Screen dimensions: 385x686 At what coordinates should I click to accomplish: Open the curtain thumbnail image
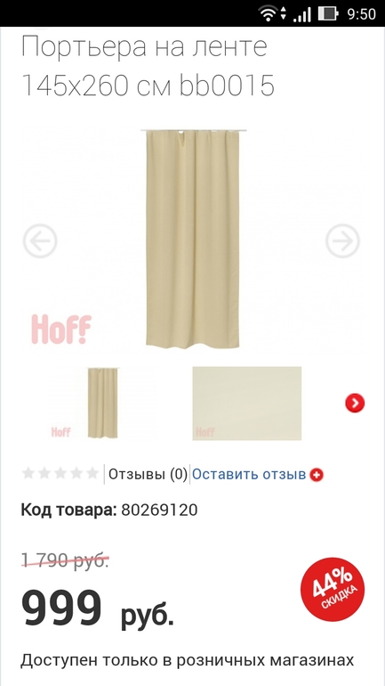tap(103, 403)
